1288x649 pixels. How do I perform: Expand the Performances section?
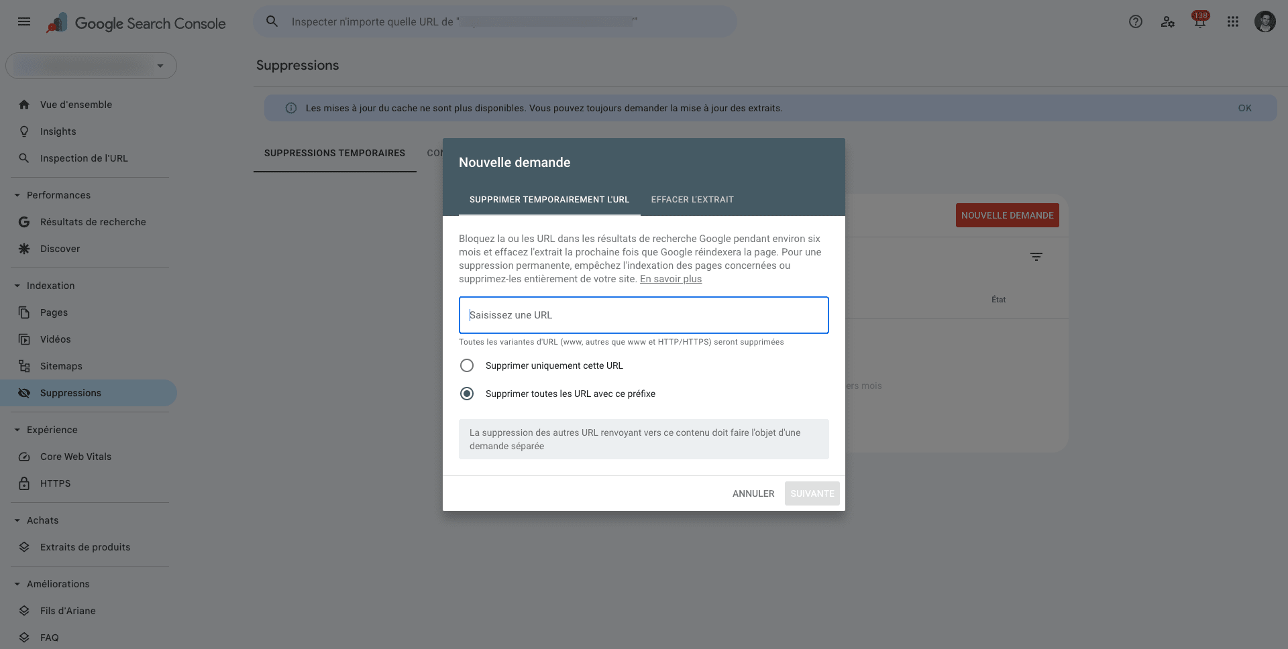(16, 195)
